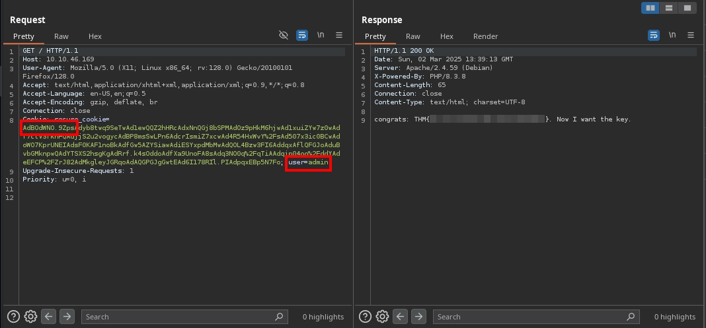Go to next match in Request search

pos(67,317)
